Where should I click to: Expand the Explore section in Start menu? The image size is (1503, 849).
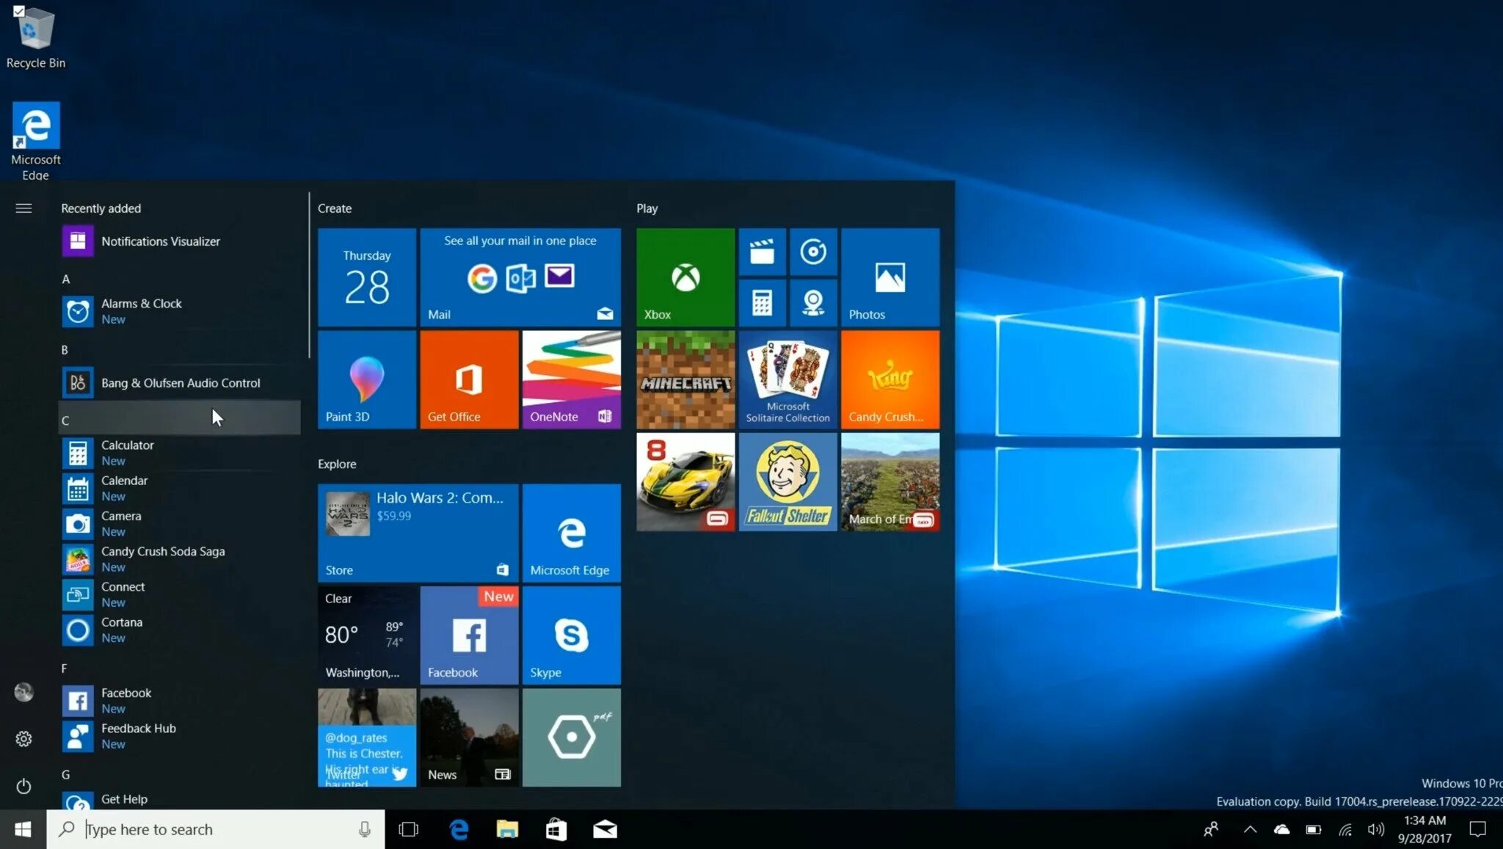click(x=337, y=463)
